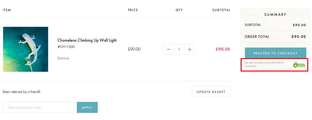Screen dimensions: 312x120
Task: Click the Comodo Secure badge icon
Action: point(299,65)
